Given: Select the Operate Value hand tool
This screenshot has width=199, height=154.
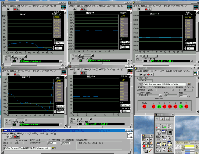Looking at the screenshot, I should tap(144, 139).
